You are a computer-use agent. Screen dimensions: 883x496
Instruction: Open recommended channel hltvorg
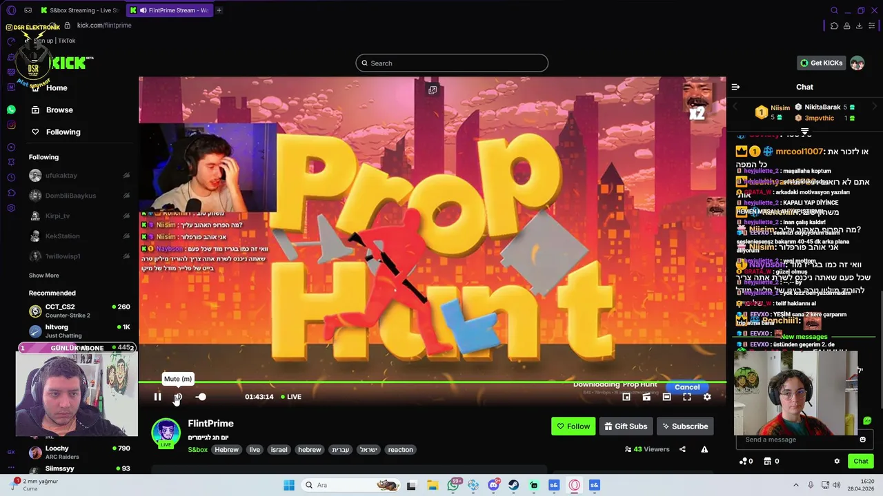point(79,331)
